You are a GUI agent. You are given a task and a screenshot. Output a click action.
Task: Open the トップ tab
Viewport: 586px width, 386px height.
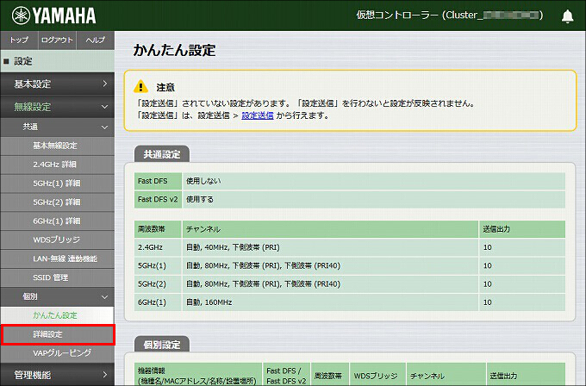point(19,40)
